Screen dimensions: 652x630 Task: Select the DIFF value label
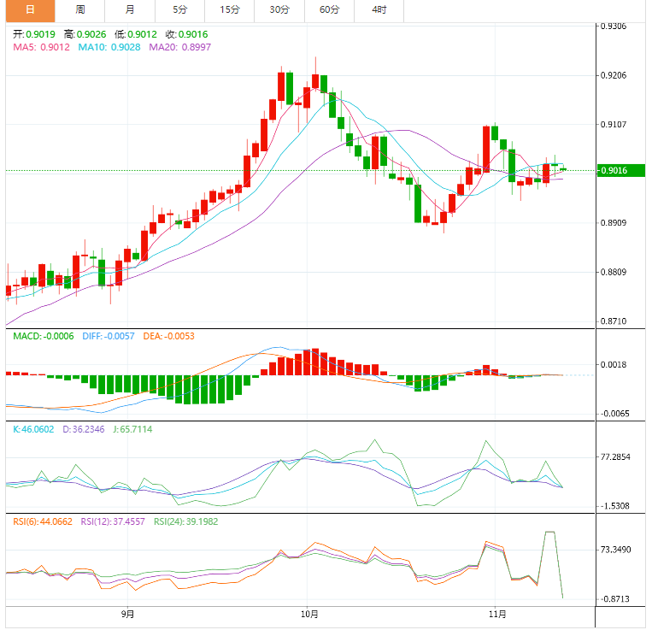point(109,336)
